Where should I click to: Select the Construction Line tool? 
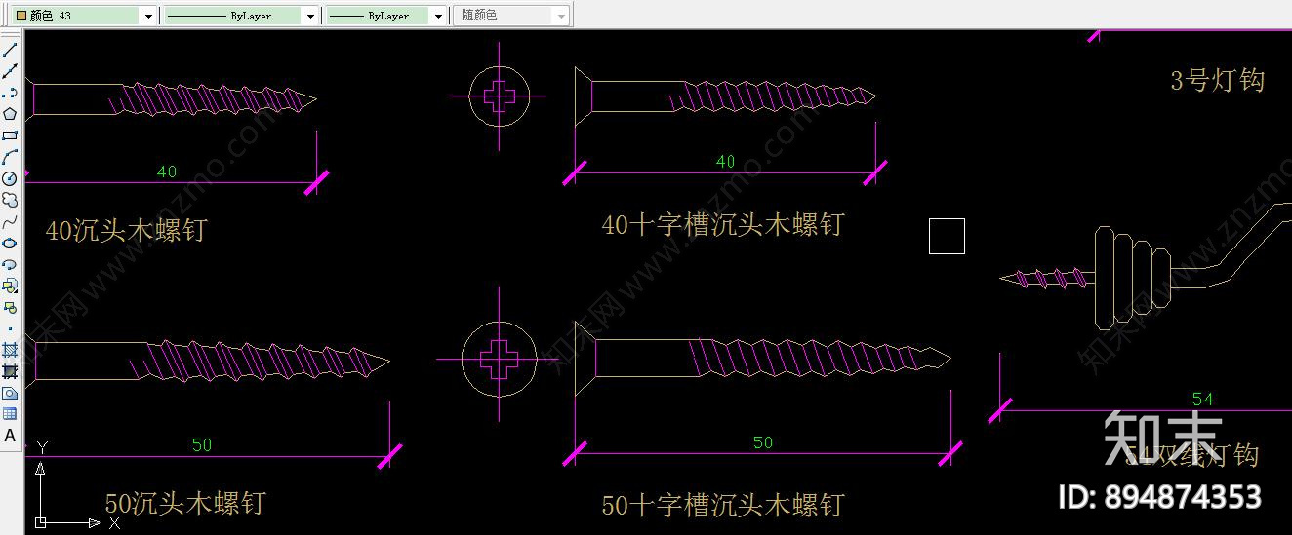pos(10,71)
